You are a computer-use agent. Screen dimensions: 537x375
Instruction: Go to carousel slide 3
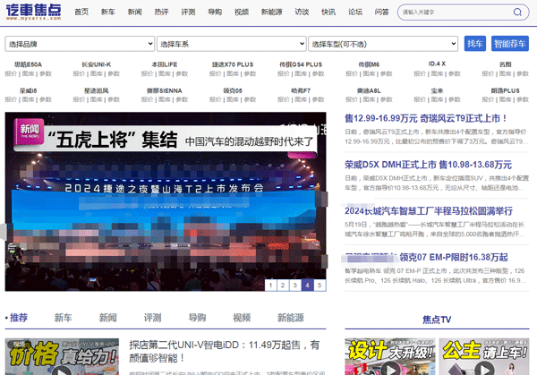tap(295, 285)
